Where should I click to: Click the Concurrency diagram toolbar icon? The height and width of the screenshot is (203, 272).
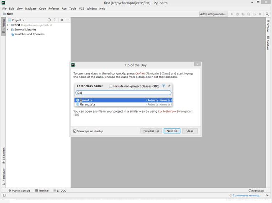(x=254, y=14)
